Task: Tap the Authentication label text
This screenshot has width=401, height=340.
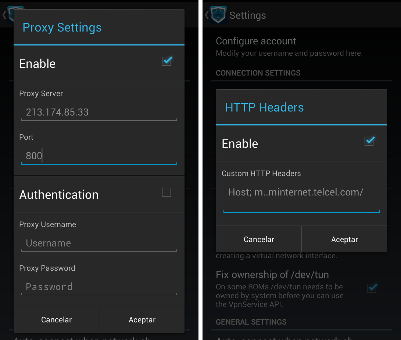Action: click(x=59, y=195)
